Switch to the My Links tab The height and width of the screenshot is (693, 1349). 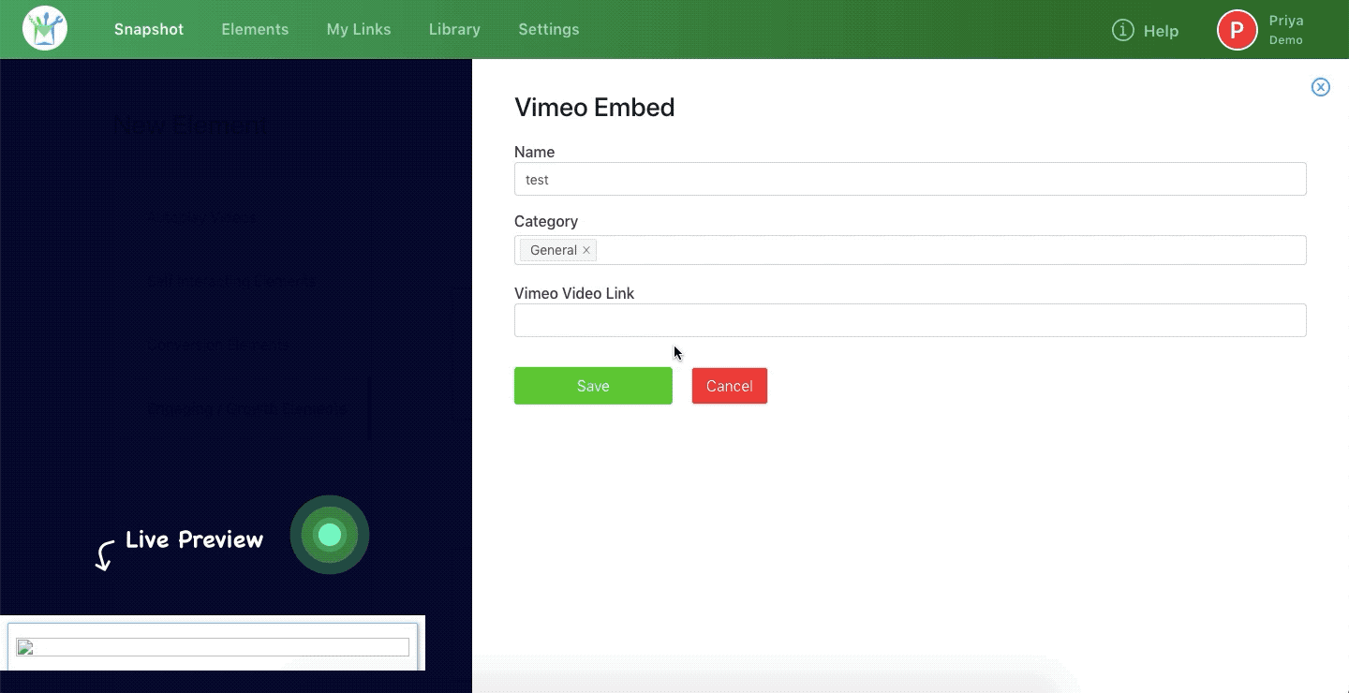click(x=359, y=29)
